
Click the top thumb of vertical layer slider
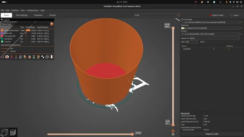[173, 28]
